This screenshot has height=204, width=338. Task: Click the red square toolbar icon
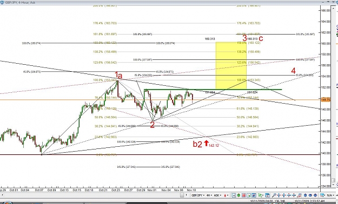coord(244,195)
